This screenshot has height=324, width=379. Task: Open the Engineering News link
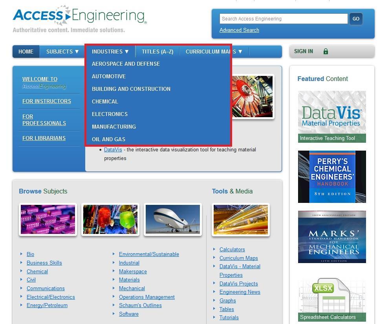(240, 292)
